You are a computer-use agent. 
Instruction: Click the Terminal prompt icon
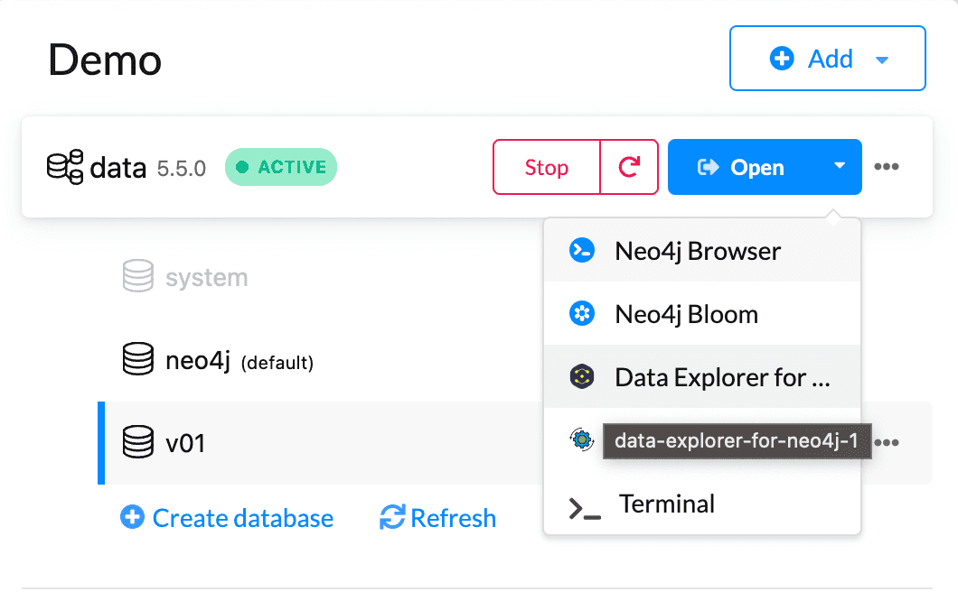coord(585,508)
